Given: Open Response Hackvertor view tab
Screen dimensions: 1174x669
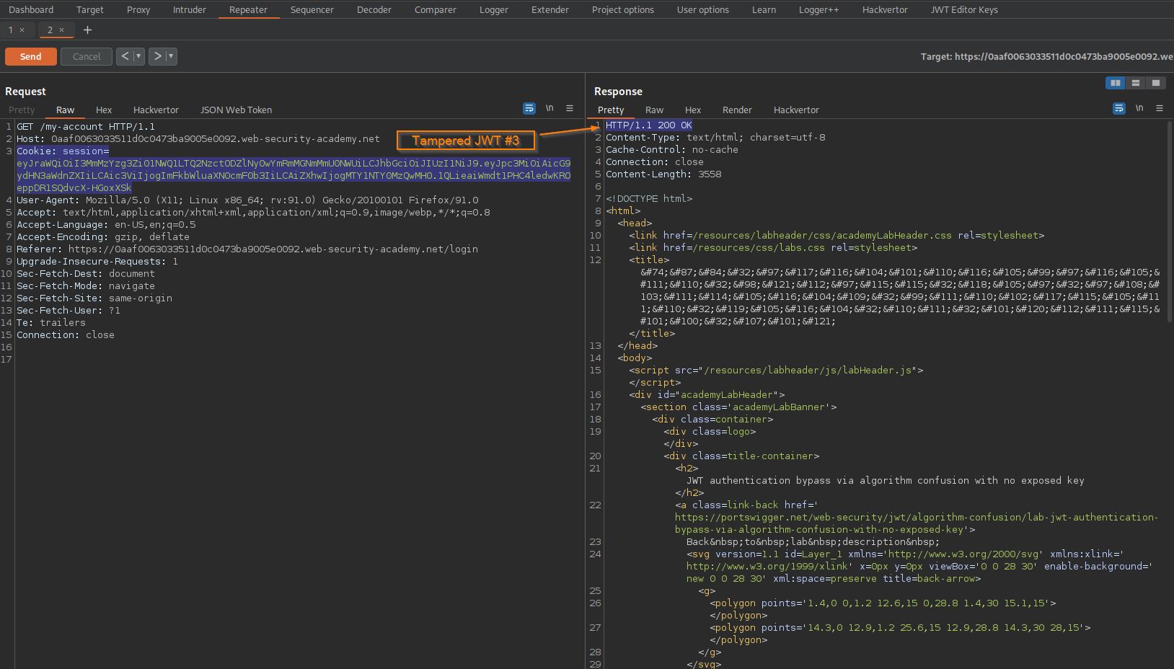Looking at the screenshot, I should [796, 110].
